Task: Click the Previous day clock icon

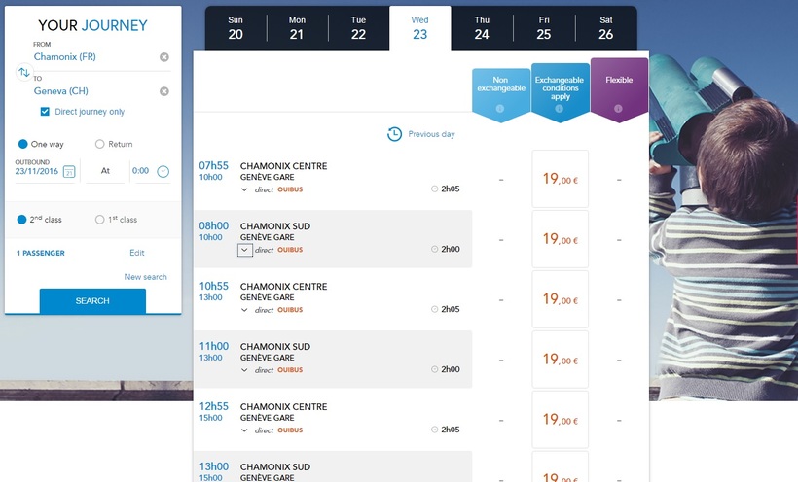Action: tap(394, 134)
